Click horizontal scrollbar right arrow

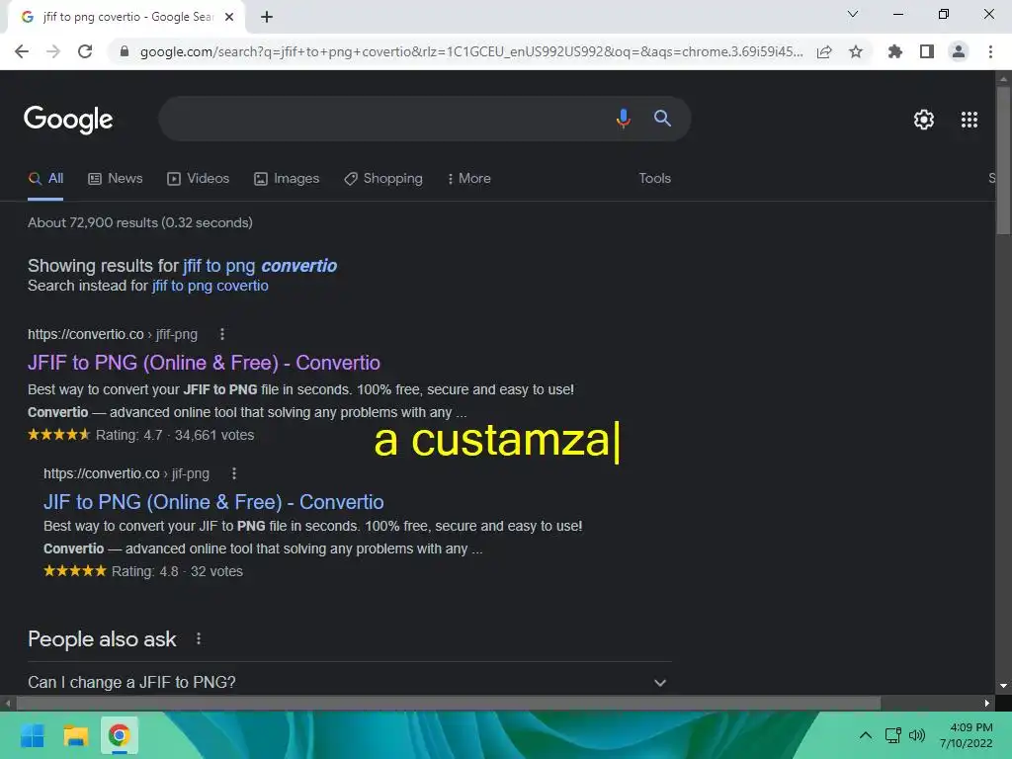pos(987,703)
